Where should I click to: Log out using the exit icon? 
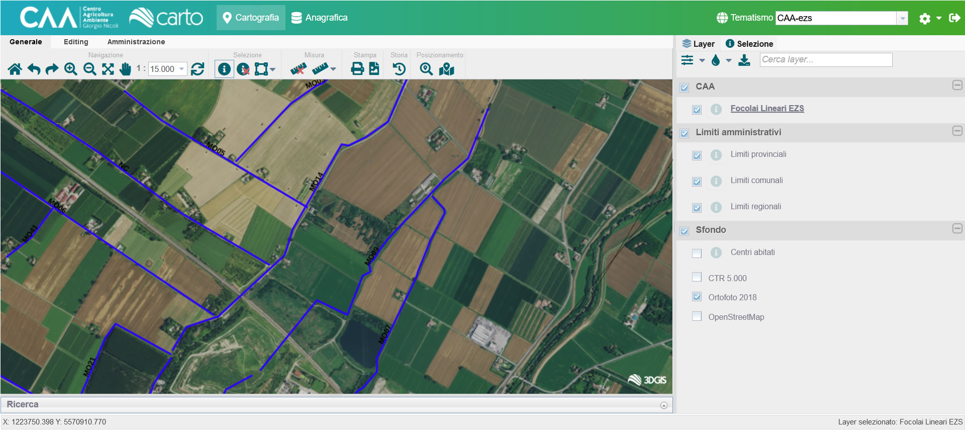954,18
